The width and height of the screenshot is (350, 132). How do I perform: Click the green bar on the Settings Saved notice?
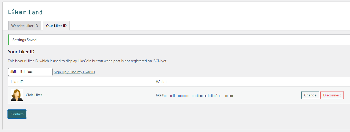tap(8, 40)
